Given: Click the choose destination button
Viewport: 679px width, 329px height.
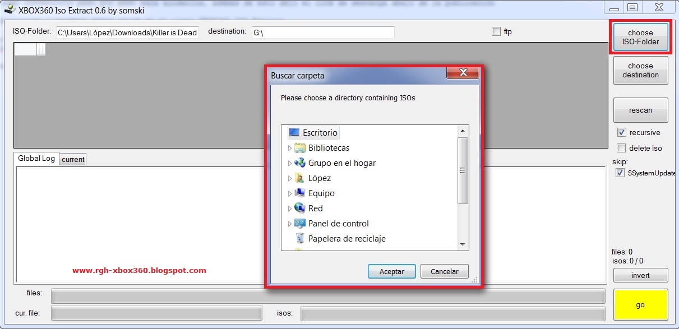Looking at the screenshot, I should [640, 70].
